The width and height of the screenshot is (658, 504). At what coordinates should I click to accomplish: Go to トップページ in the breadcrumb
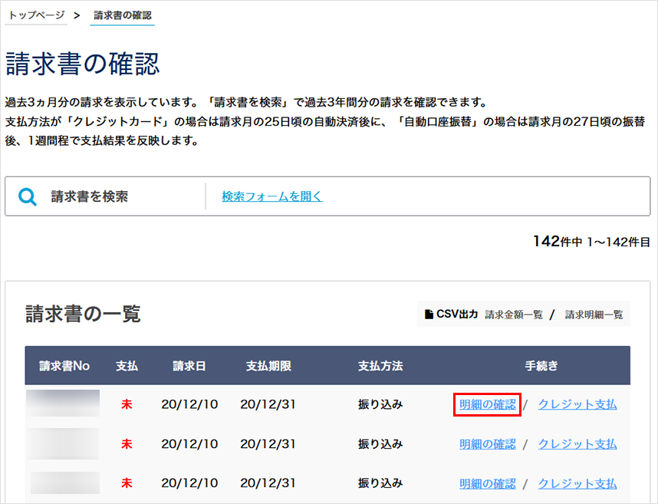36,15
